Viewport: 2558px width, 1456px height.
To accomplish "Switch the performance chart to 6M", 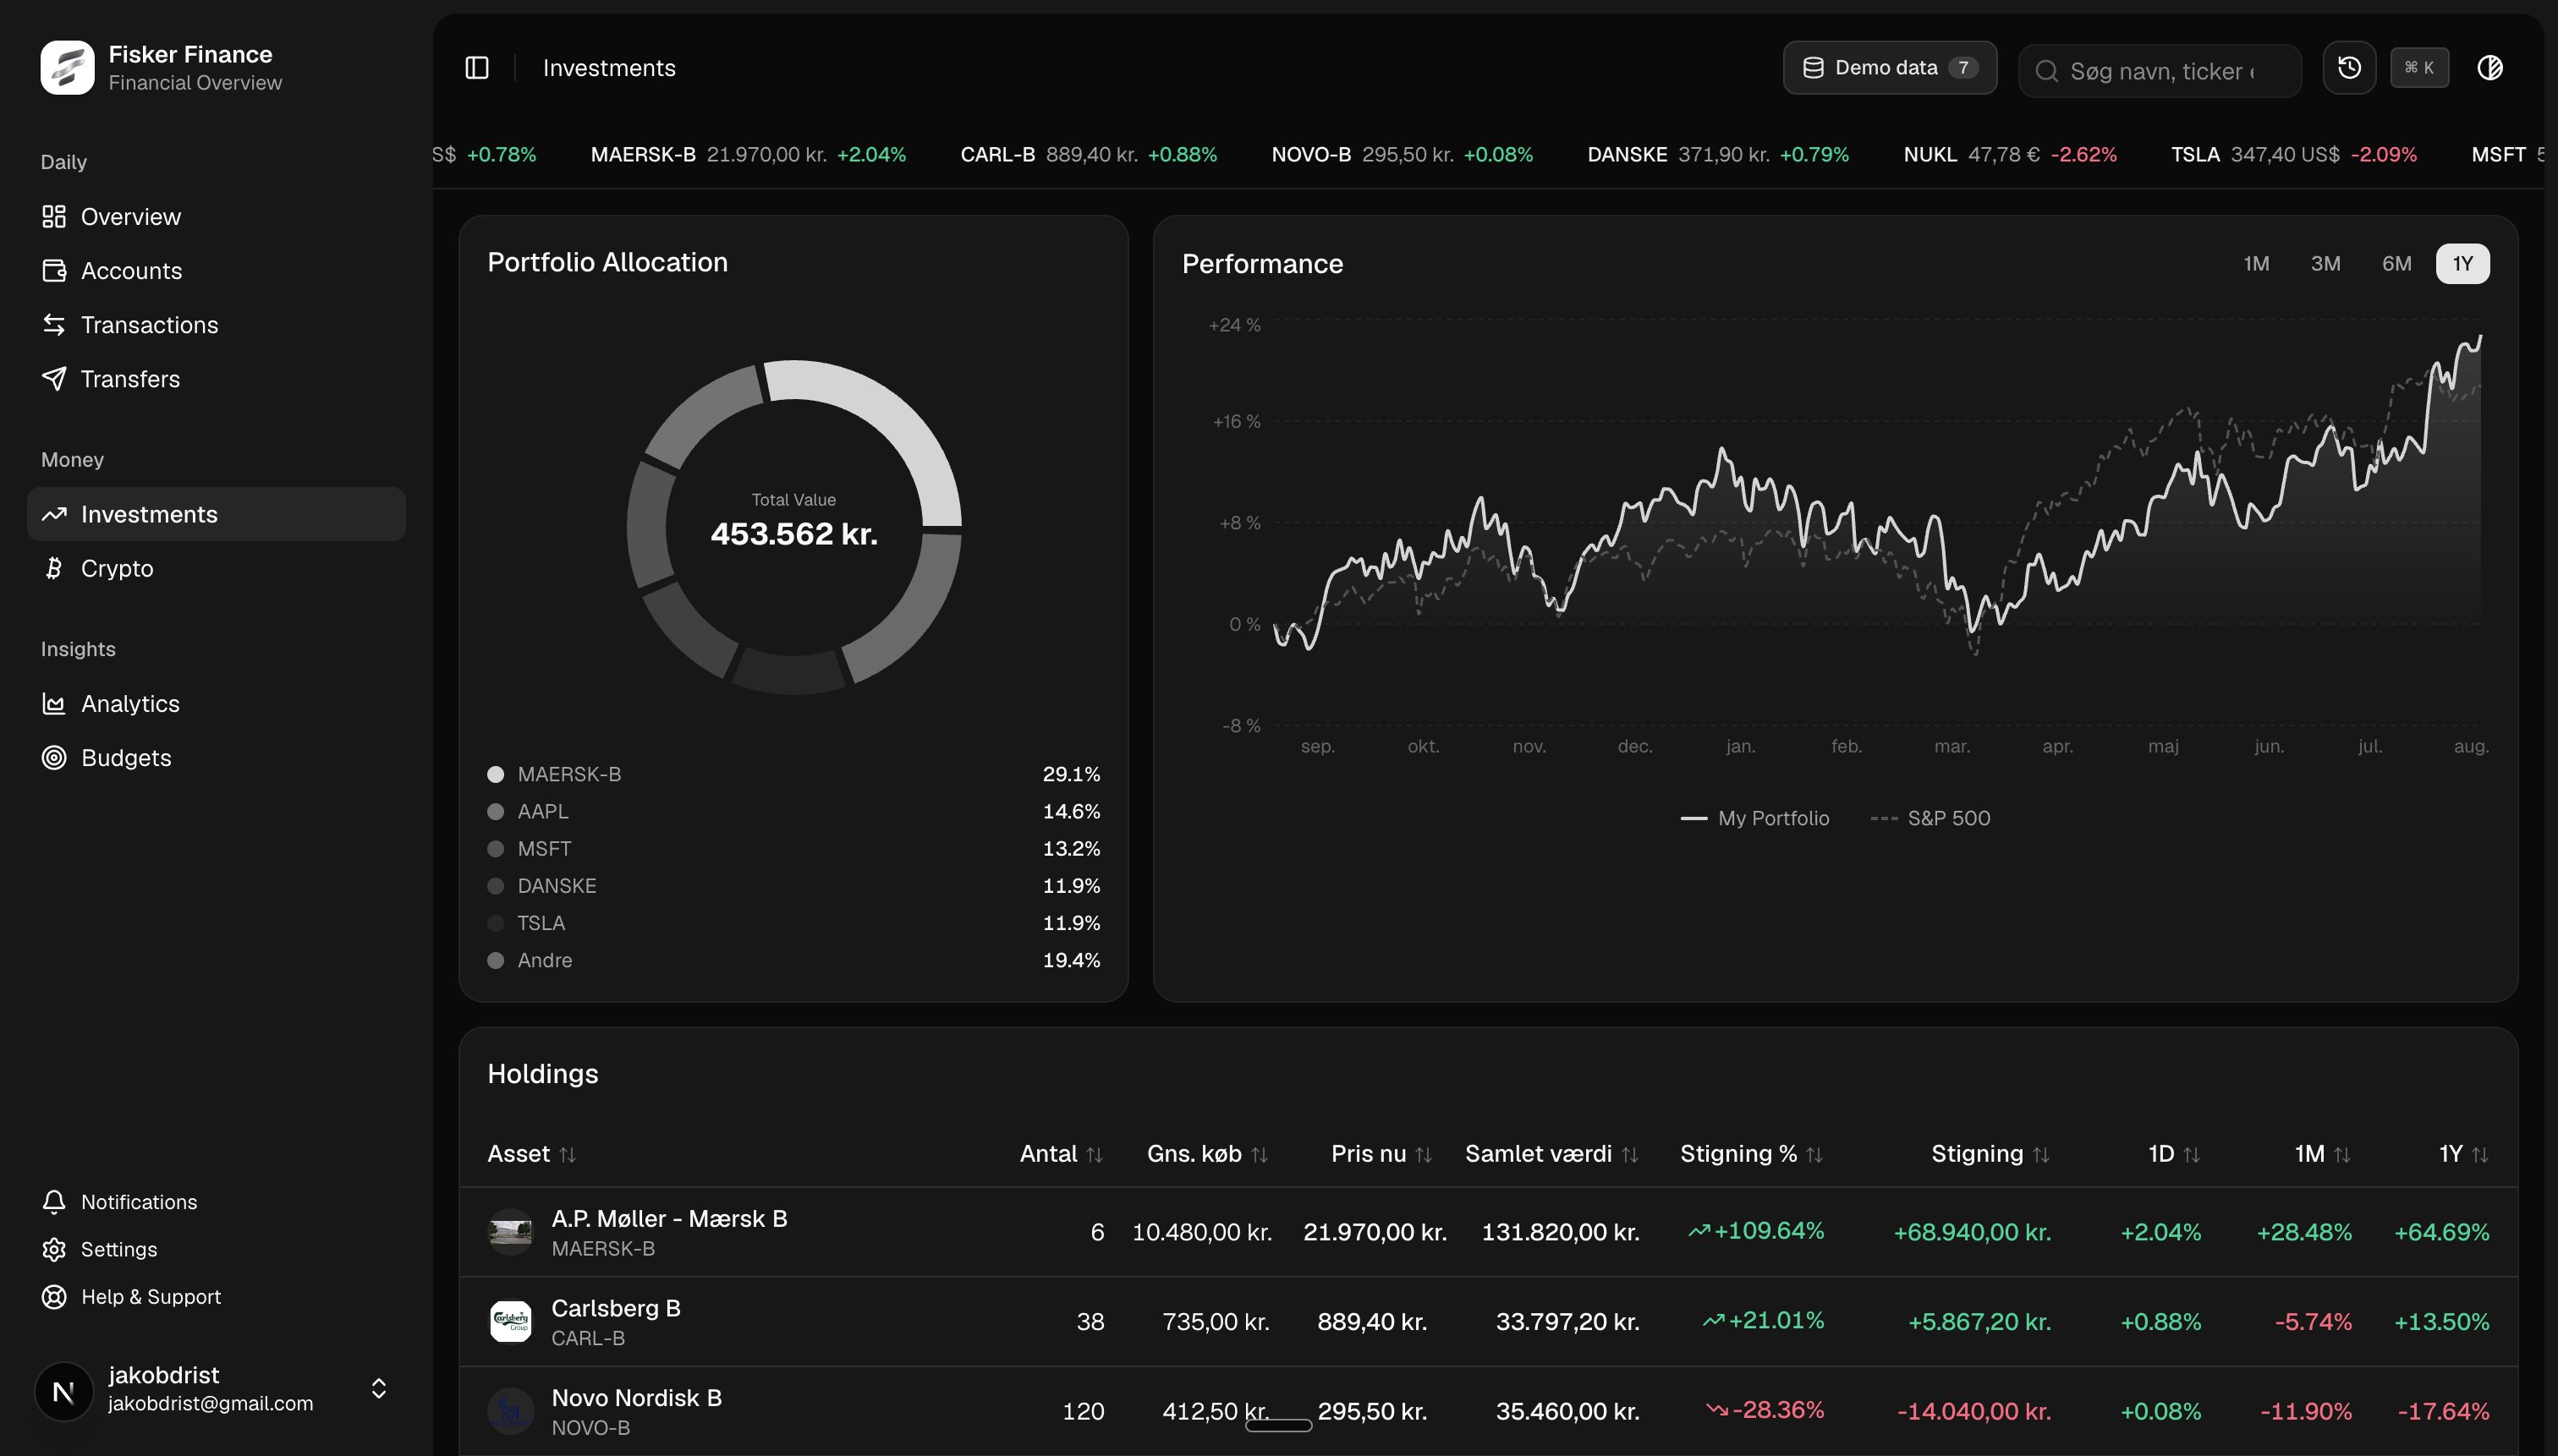I will click(x=2396, y=264).
